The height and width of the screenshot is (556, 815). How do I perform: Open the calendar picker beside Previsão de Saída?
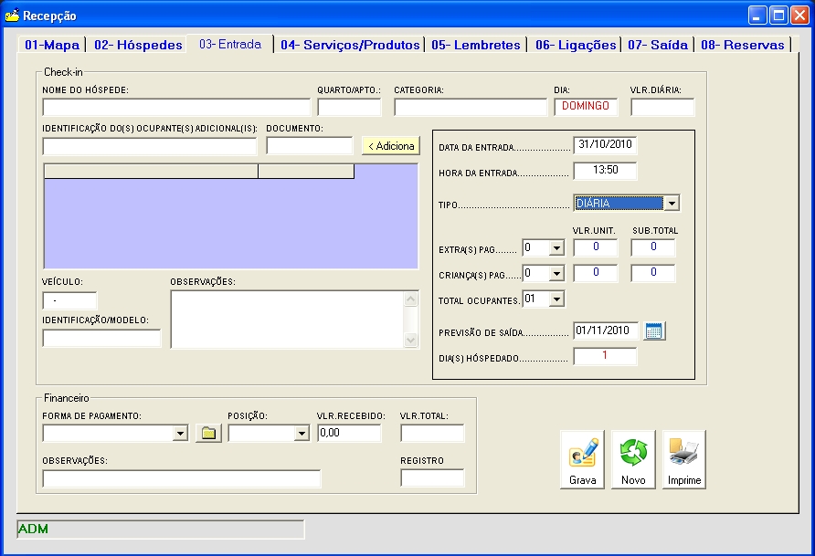pos(654,330)
